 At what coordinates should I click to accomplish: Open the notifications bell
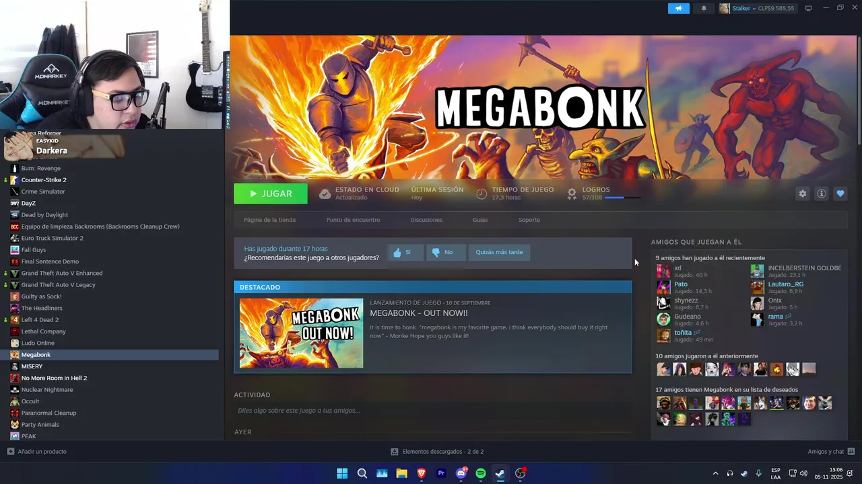(x=704, y=9)
